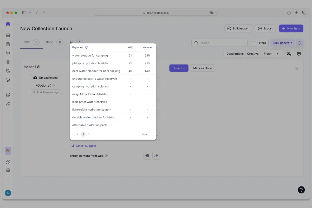Refresh keywords with the circular arrows icon
The image size is (312, 208).
click(87, 47)
